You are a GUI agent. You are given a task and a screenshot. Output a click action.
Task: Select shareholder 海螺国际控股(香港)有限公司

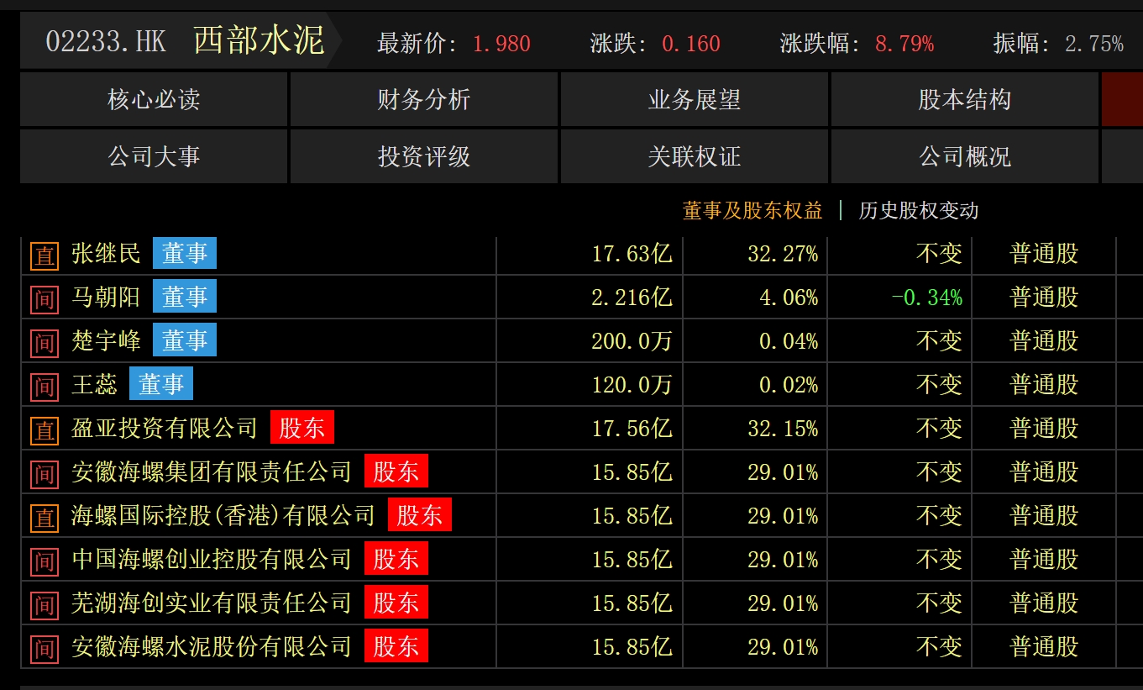(x=223, y=515)
